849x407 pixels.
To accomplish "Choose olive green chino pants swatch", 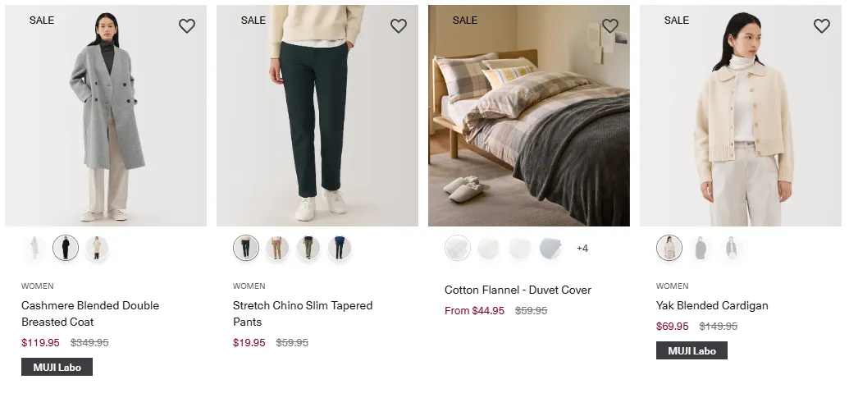I will [308, 248].
